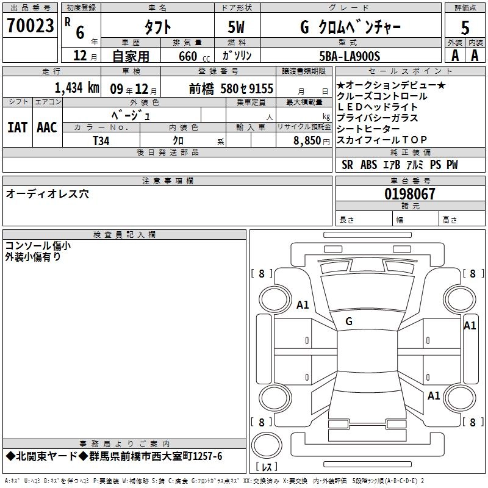Click the 北関東ヤード address line

113,457
